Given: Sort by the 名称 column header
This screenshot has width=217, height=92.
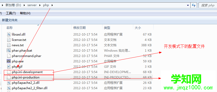Looking at the screenshot, I should coord(9,28).
